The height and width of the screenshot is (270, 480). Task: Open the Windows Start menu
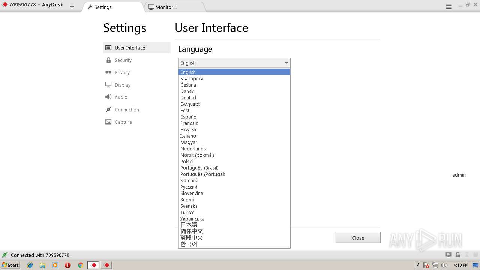tap(10, 265)
